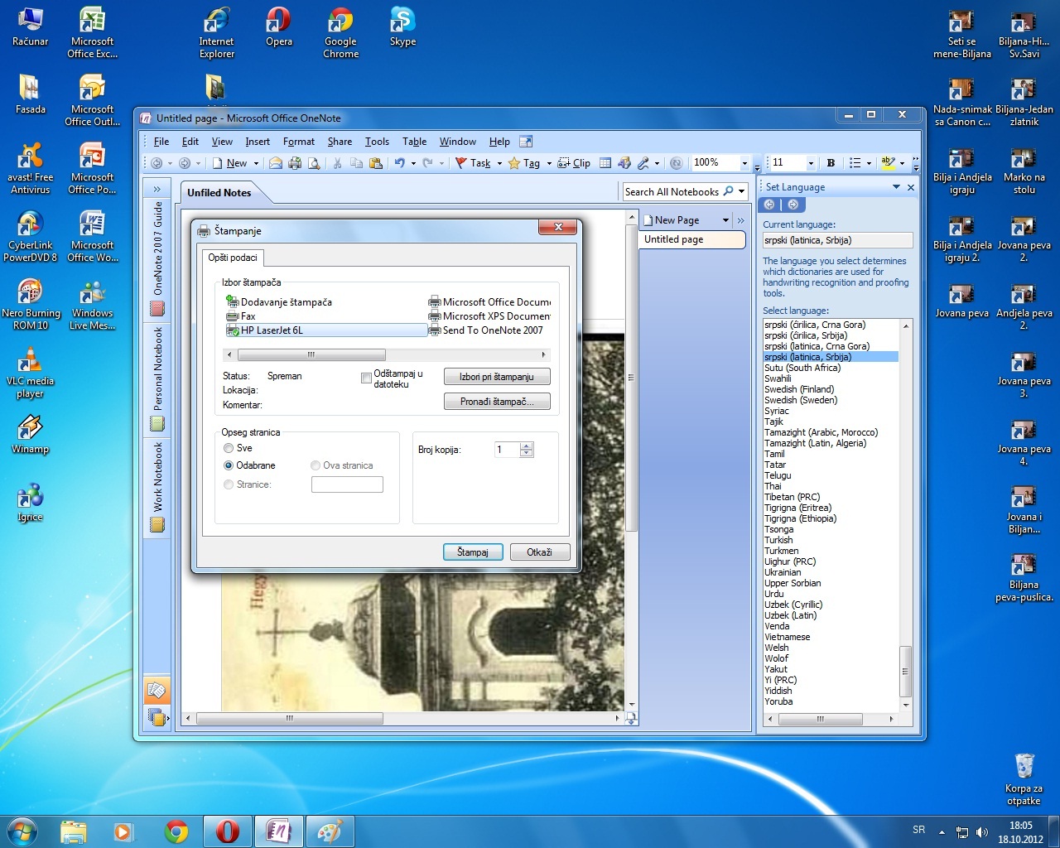Open Opera from the Windows taskbar
The width and height of the screenshot is (1060, 848).
tap(227, 831)
